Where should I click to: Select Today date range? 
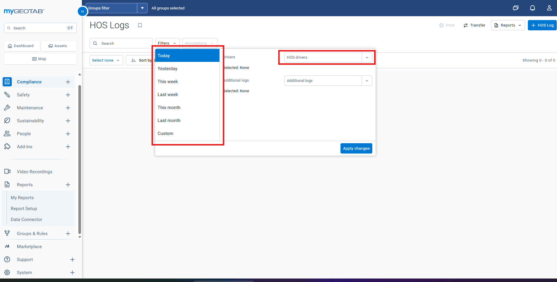click(x=187, y=55)
